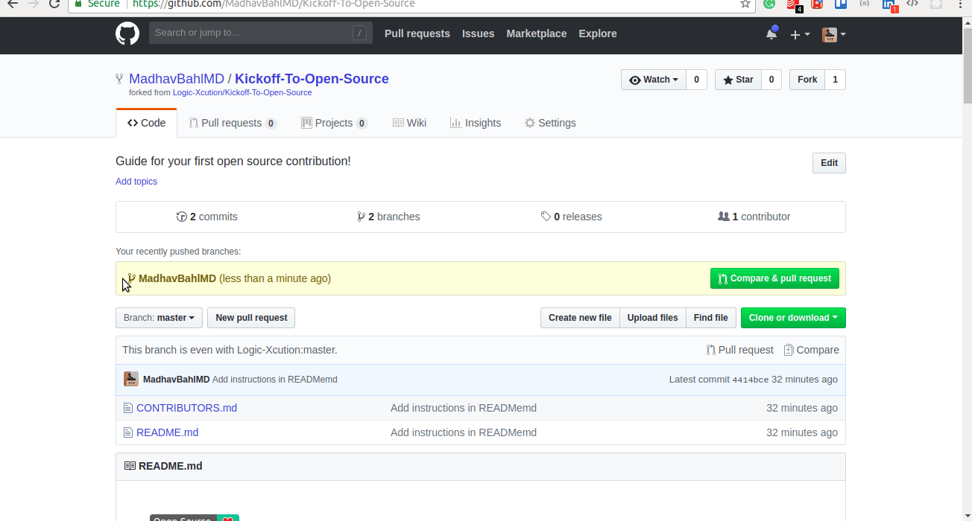972x521 pixels.
Task: Open MadhavBahlMD author link in commit row
Action: click(x=176, y=380)
